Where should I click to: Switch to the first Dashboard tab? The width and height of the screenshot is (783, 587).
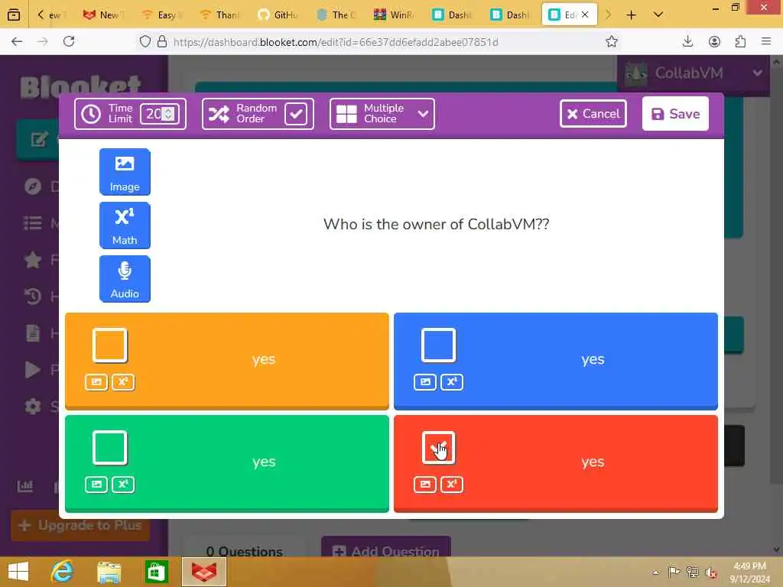click(x=452, y=15)
